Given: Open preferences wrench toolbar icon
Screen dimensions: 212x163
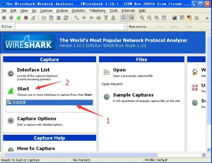Looking at the screenshot, I should click(197, 18).
